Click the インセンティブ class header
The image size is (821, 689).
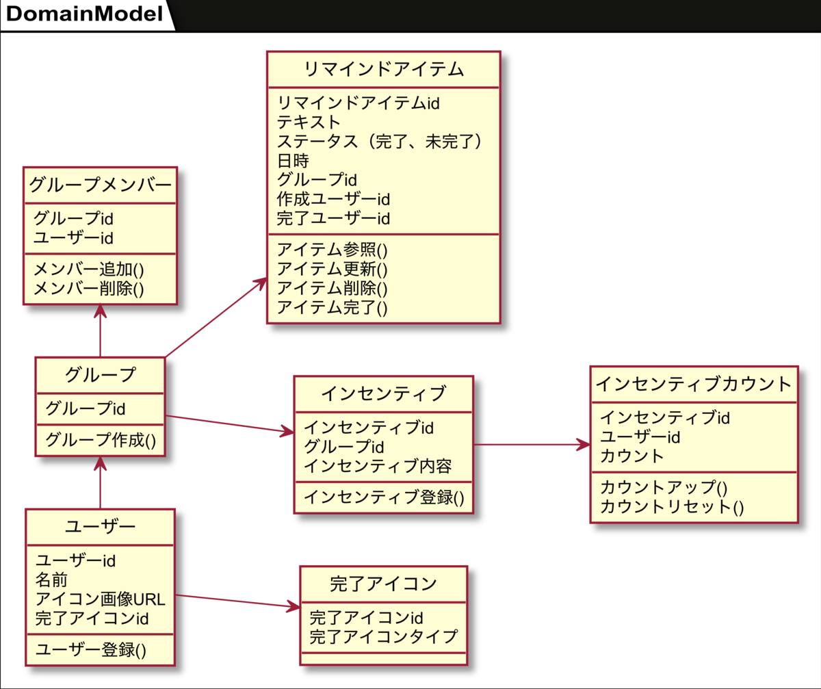tap(384, 393)
